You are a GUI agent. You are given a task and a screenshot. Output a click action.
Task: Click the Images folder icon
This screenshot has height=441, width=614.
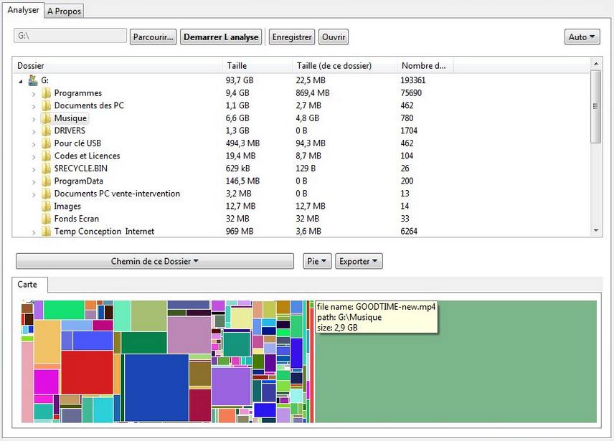46,207
